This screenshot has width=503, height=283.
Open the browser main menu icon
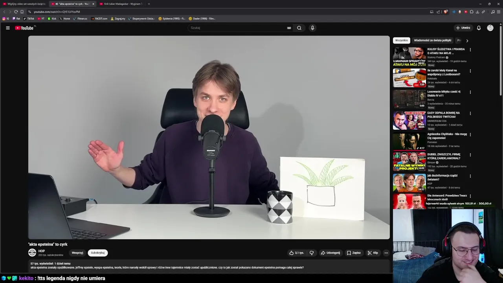coord(499,12)
